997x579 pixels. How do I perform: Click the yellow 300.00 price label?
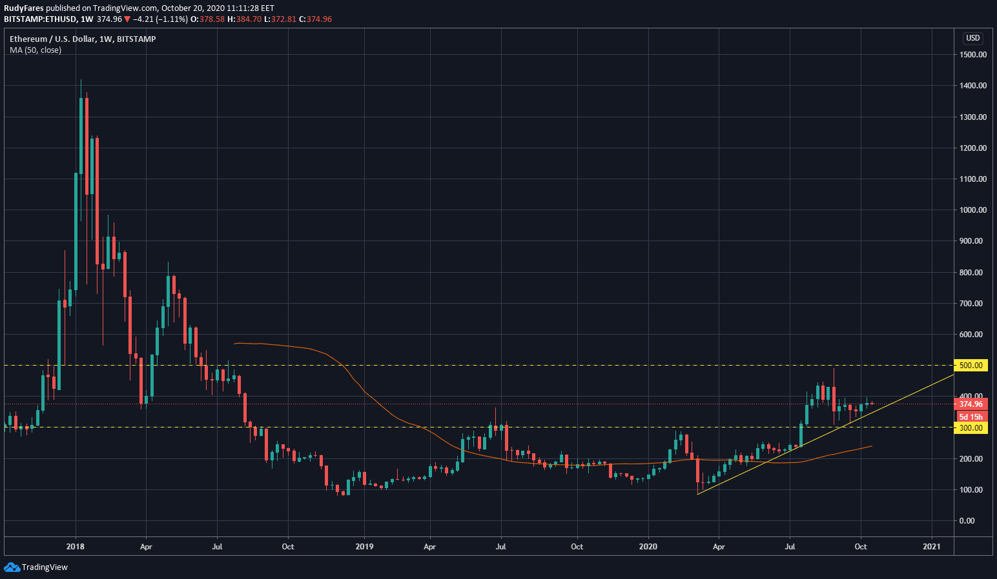tap(971, 428)
